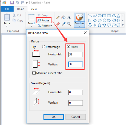Screen dimensions: 126x125
Task: Click the Shapes gallery scroll down arrow
Action: [x=123, y=20]
